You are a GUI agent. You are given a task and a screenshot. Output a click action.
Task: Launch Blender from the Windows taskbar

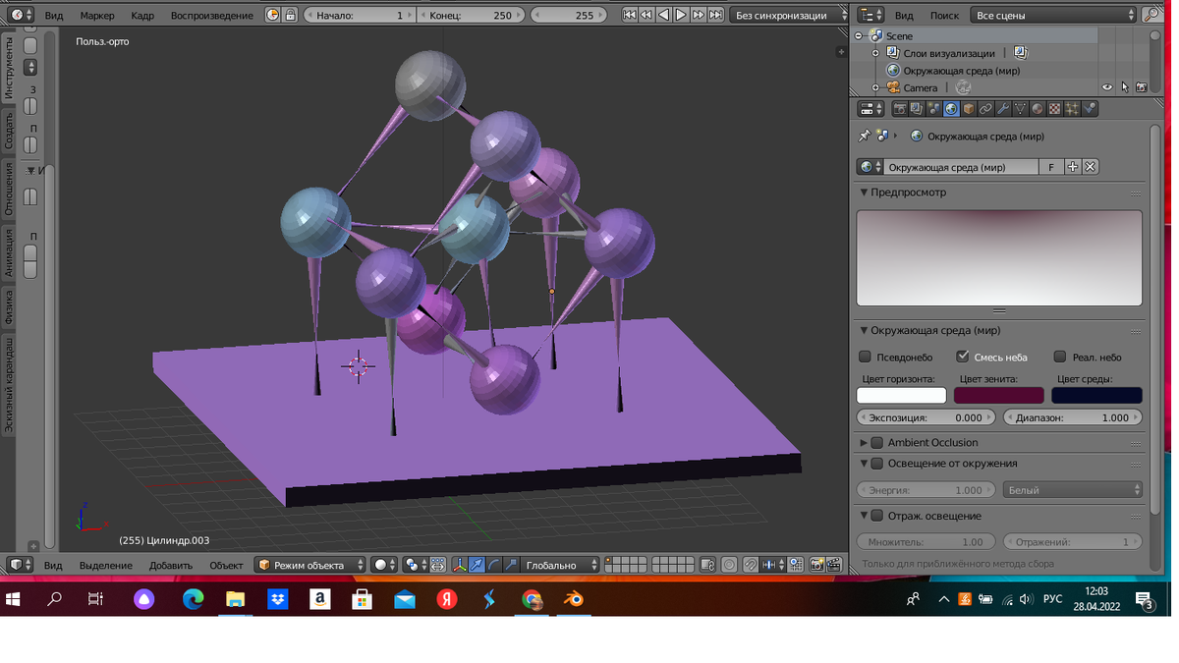pos(574,599)
